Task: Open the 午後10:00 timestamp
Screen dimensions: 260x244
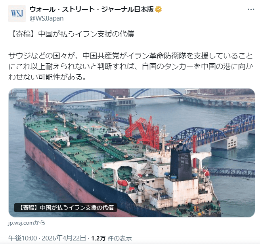Action: tap(23, 238)
